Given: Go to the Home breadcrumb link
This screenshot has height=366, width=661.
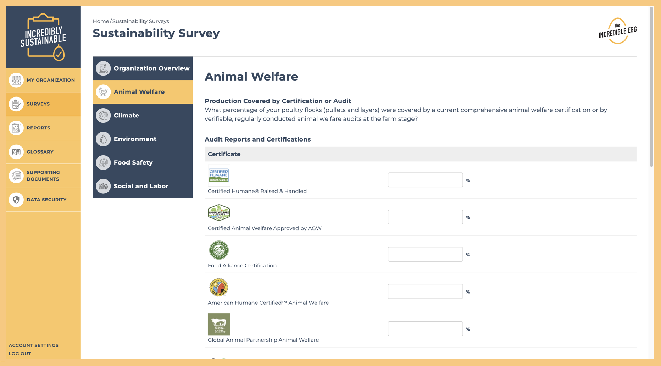Looking at the screenshot, I should (x=101, y=21).
